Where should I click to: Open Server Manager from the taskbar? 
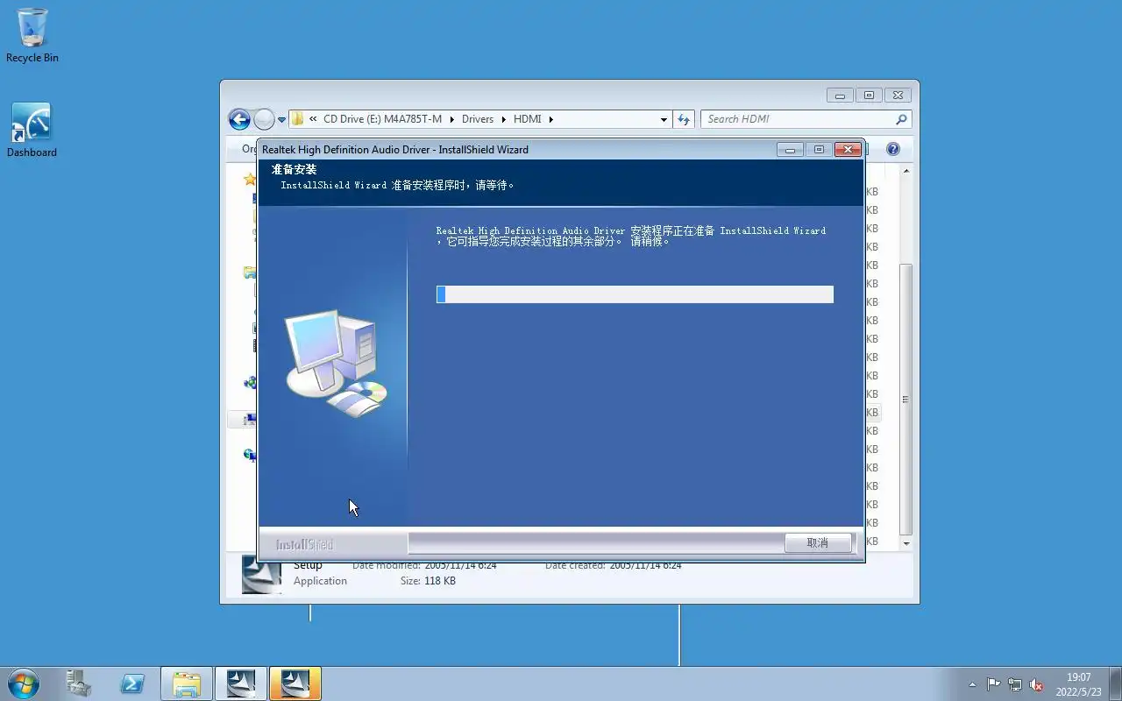pos(79,683)
